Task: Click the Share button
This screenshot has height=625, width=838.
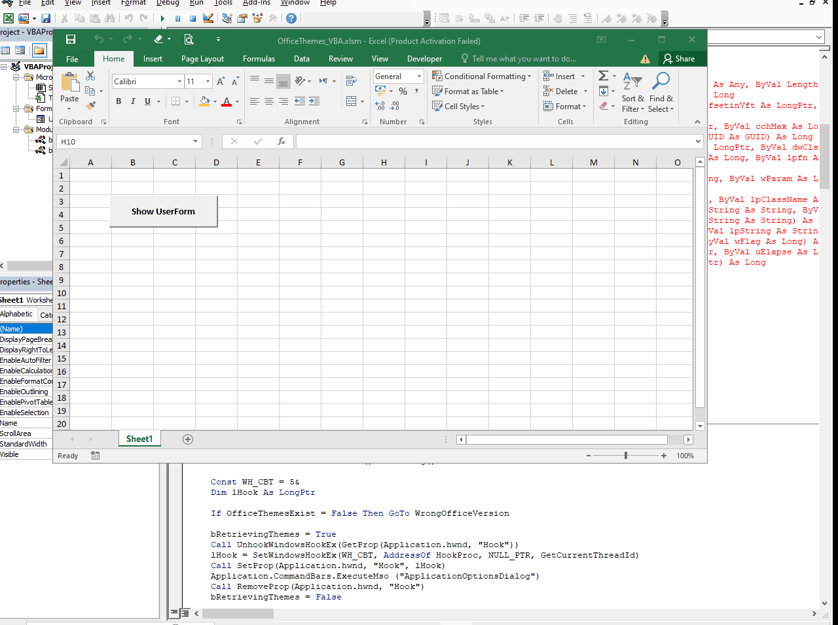Action: pyautogui.click(x=679, y=59)
